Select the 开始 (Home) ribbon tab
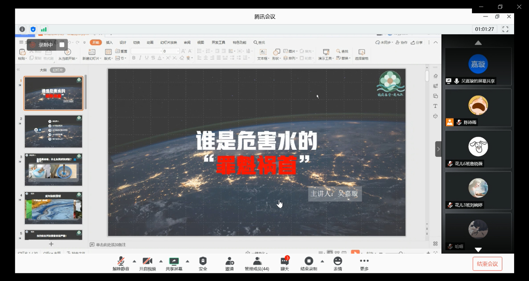Image resolution: width=529 pixels, height=281 pixels. [x=96, y=42]
